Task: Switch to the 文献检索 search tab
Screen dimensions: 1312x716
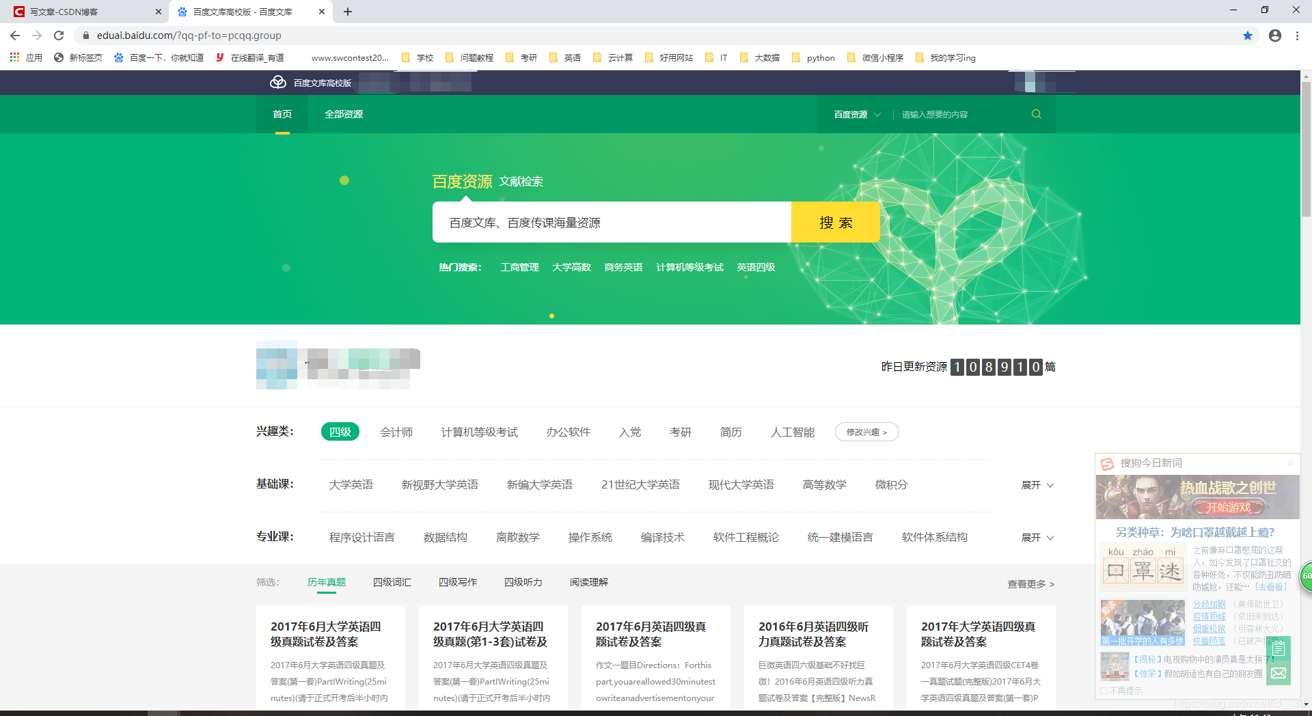Action: 521,181
